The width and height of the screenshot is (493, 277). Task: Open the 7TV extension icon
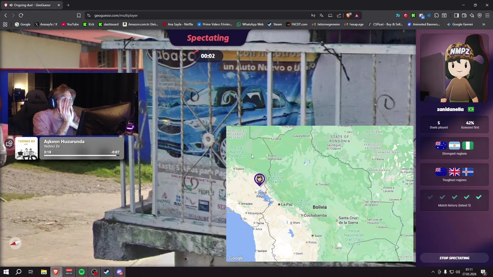pyautogui.click(x=398, y=15)
